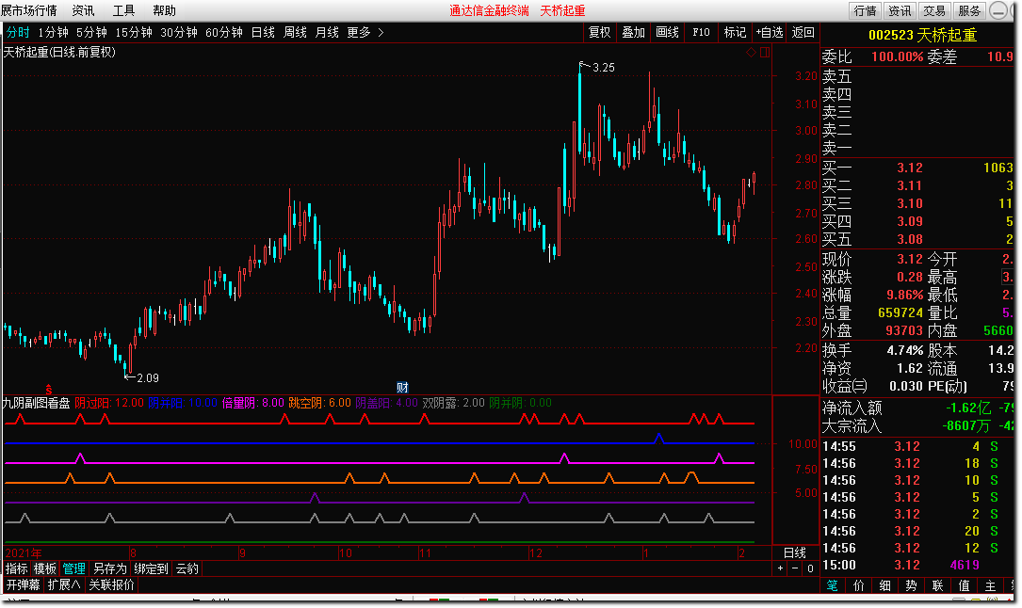
Task: Click the 资讯 button at top right
Action: click(x=900, y=10)
